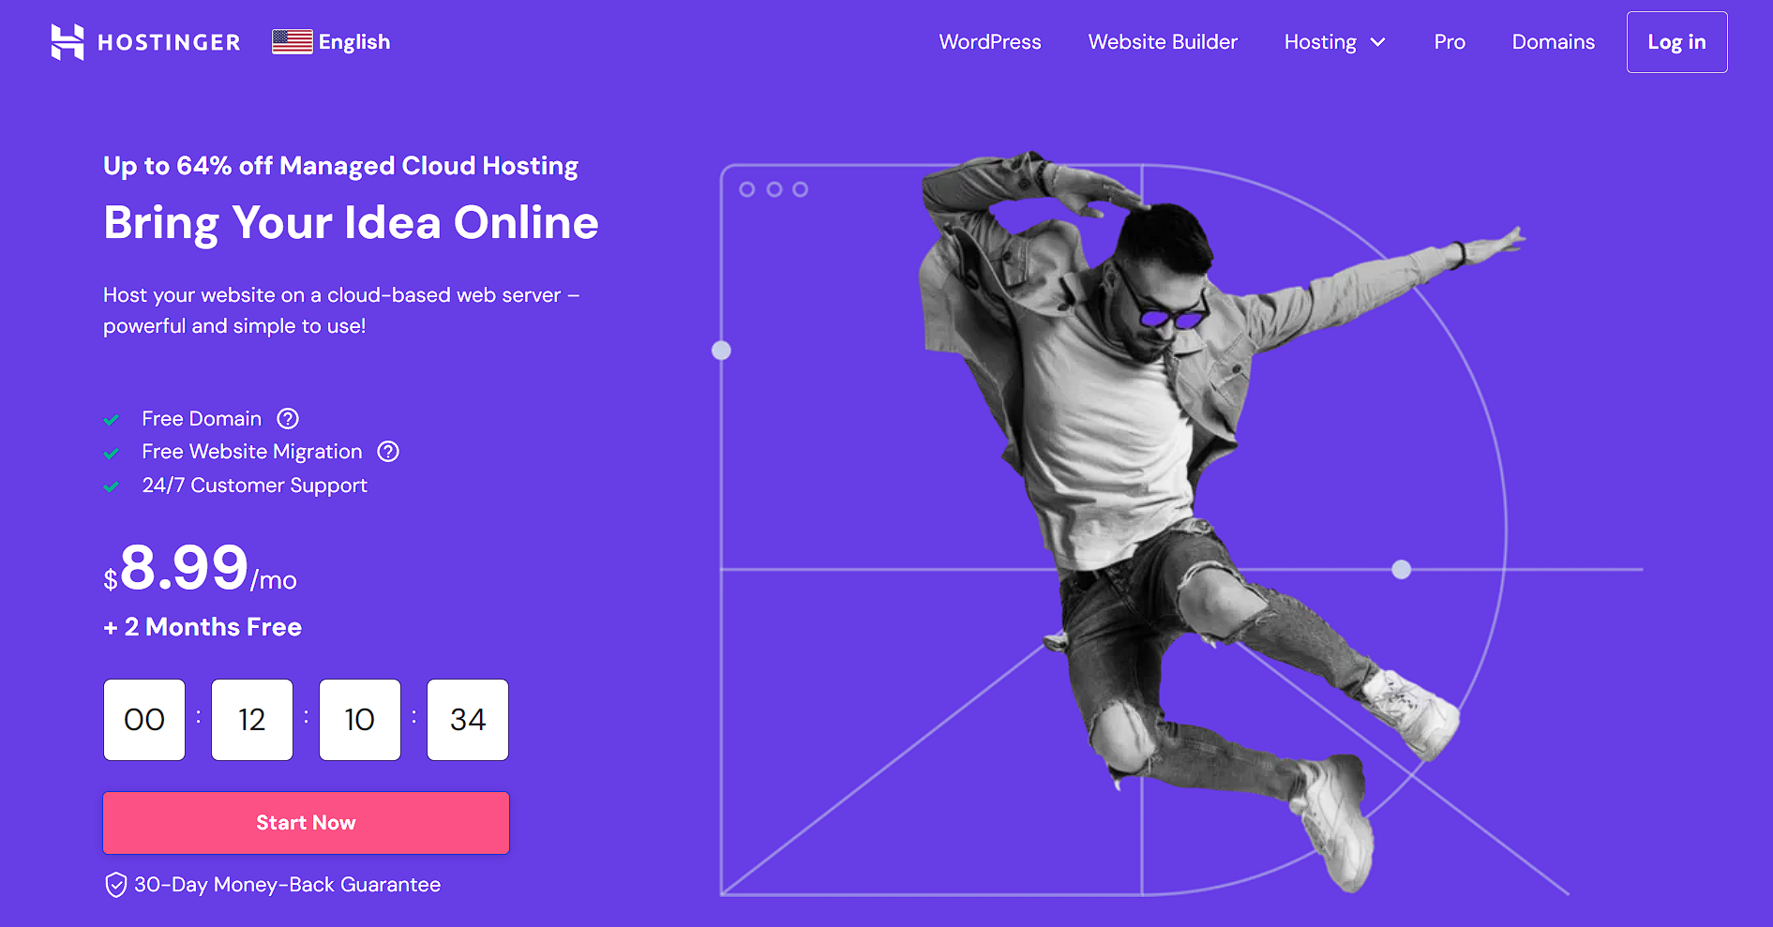This screenshot has height=927, width=1773.
Task: Go to the WordPress menu item
Action: click(x=990, y=42)
